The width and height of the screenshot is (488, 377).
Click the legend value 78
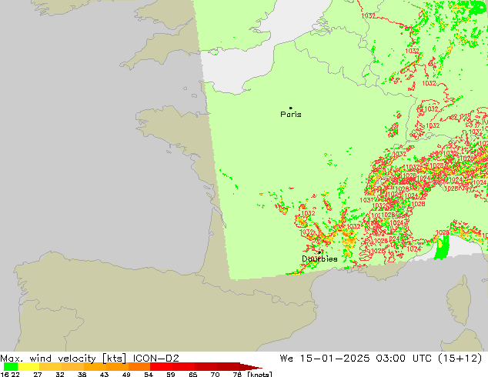pos(237,375)
